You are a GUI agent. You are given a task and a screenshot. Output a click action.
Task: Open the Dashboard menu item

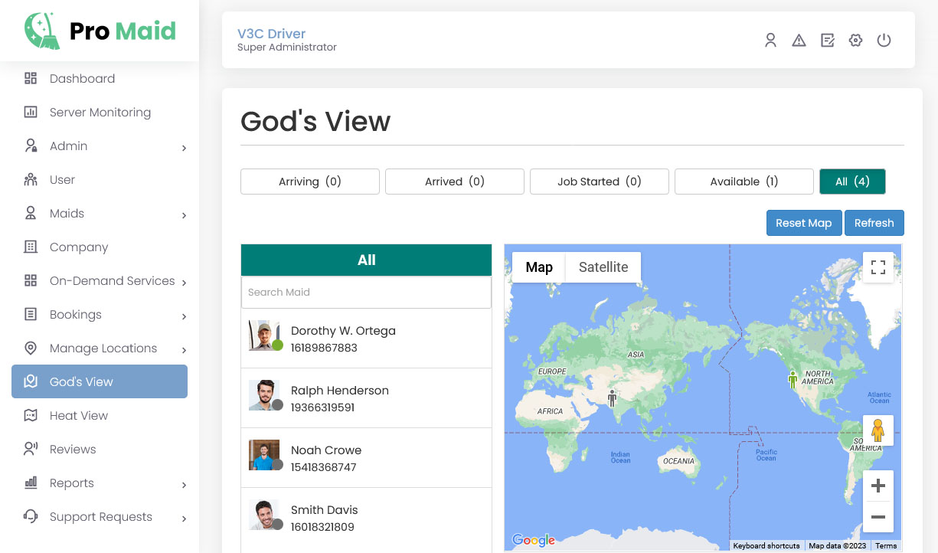point(100,78)
